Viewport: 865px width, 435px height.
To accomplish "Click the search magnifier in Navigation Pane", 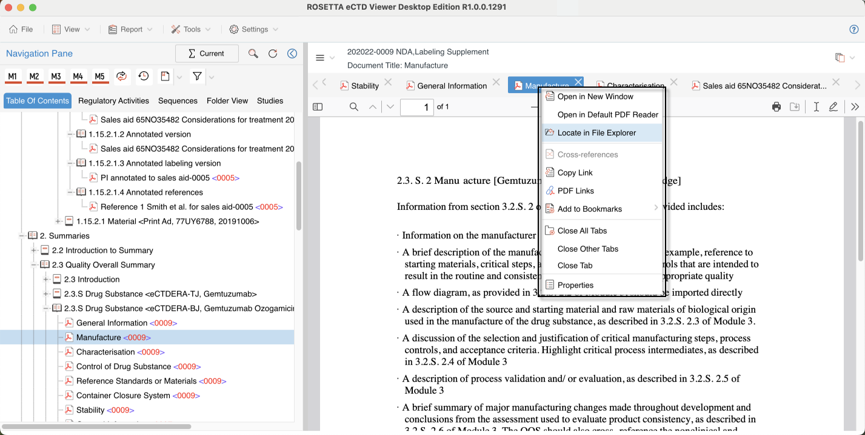I will click(253, 54).
